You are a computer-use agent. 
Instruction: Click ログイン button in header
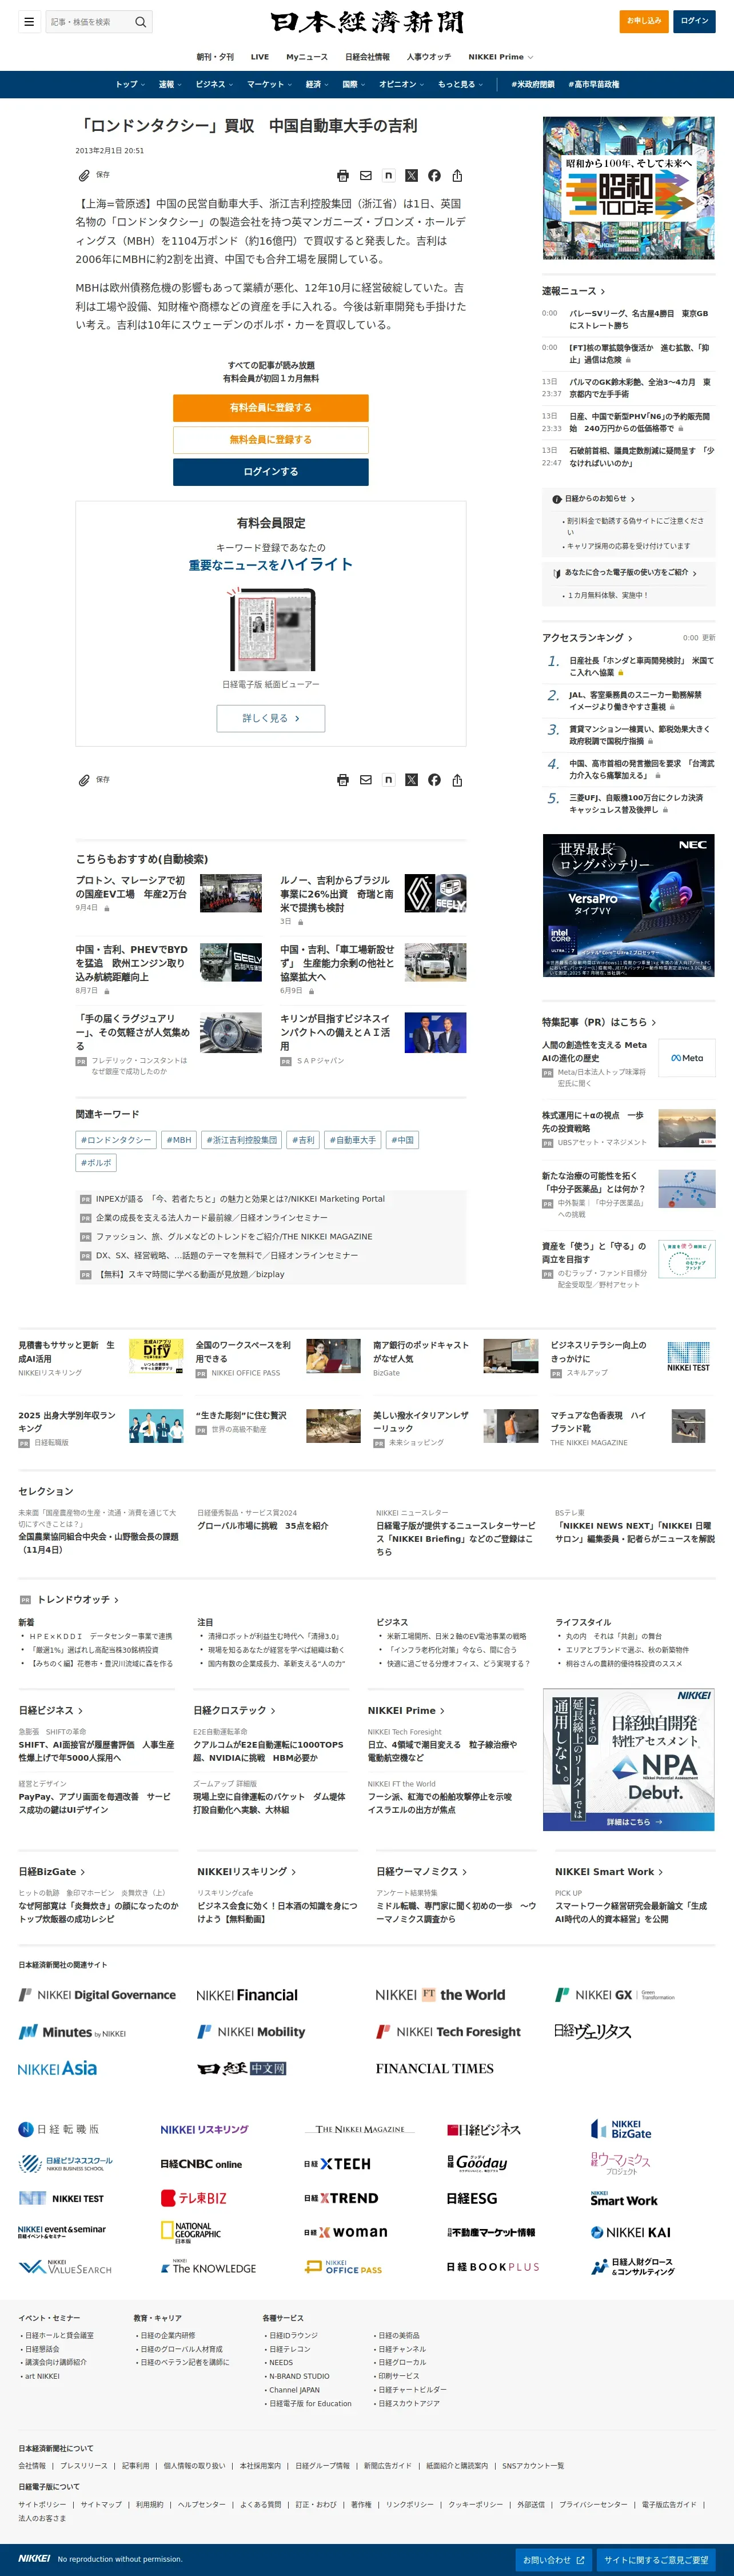(694, 21)
